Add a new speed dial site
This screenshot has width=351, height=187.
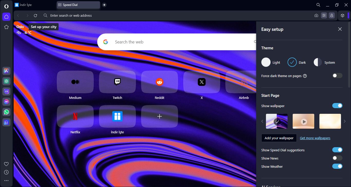click(x=160, y=116)
